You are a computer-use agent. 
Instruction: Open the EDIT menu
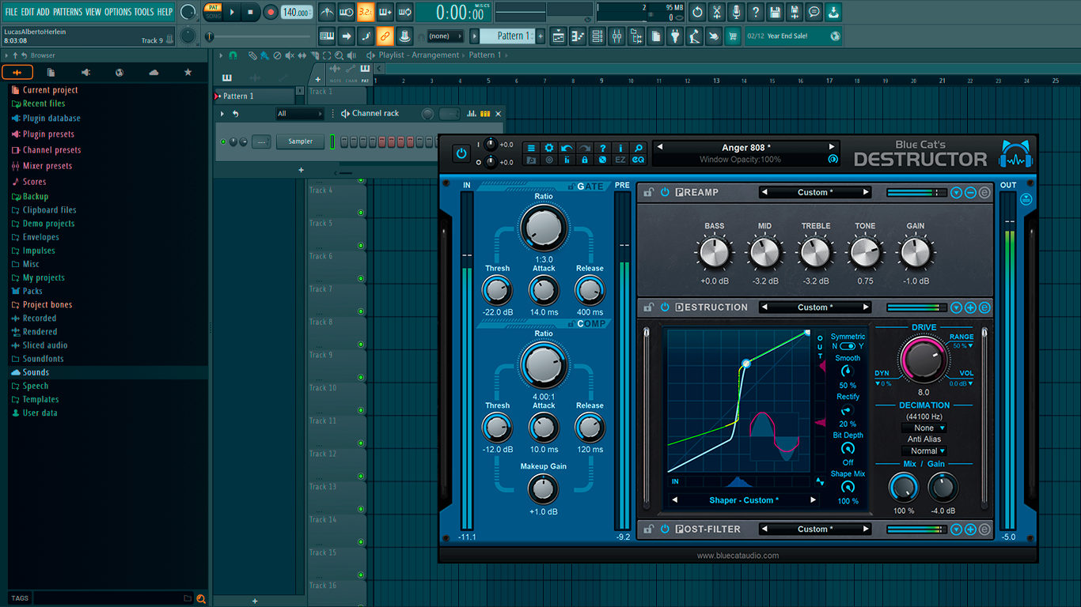click(x=28, y=12)
